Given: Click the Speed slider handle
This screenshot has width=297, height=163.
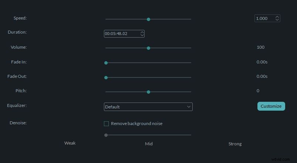Looking at the screenshot, I should (x=149, y=19).
